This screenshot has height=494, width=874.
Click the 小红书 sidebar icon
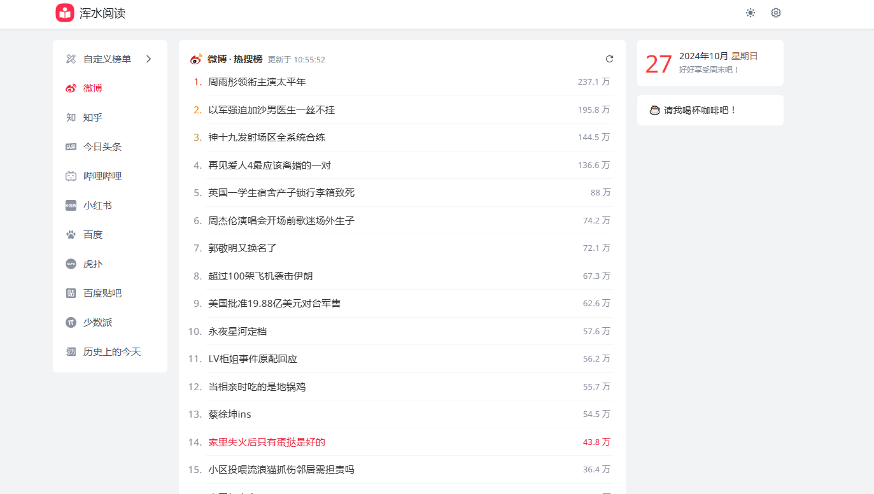coord(71,206)
